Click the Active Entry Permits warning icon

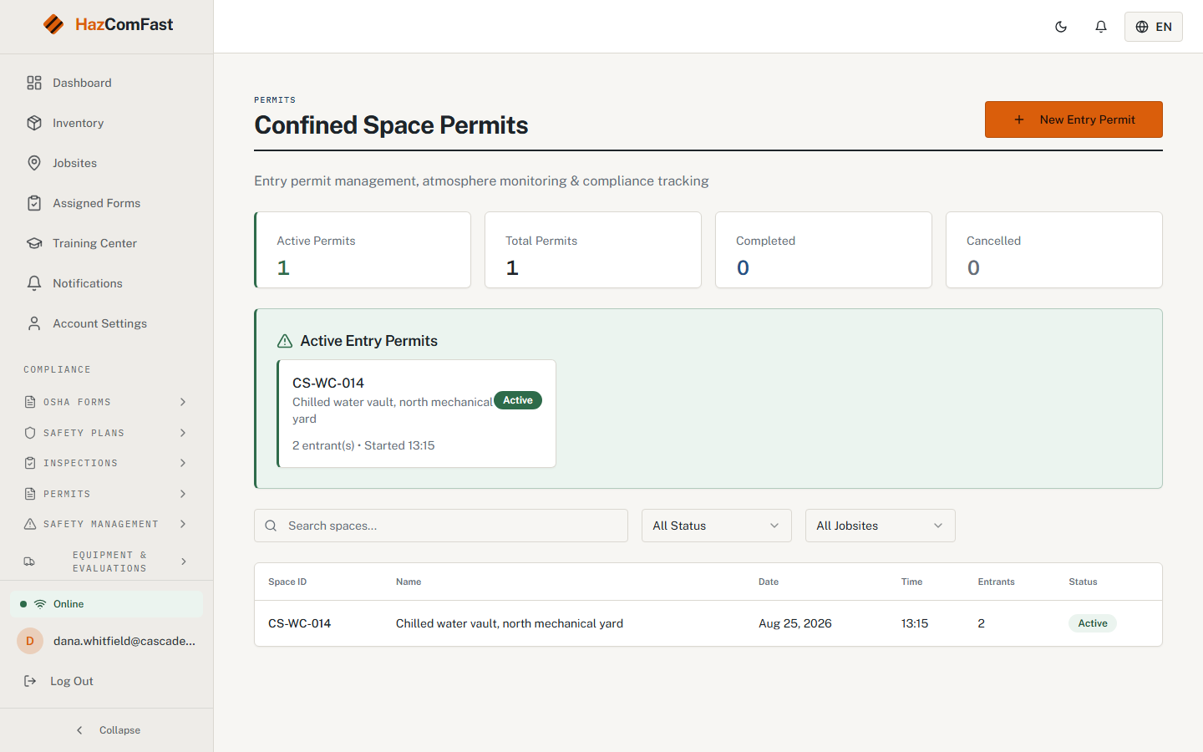coord(285,341)
